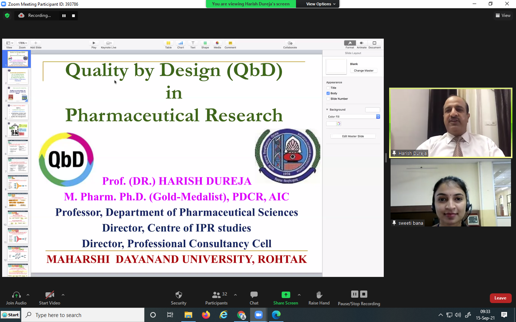516x322 pixels.
Task: Click the Media toolbar icon
Action: click(218, 43)
